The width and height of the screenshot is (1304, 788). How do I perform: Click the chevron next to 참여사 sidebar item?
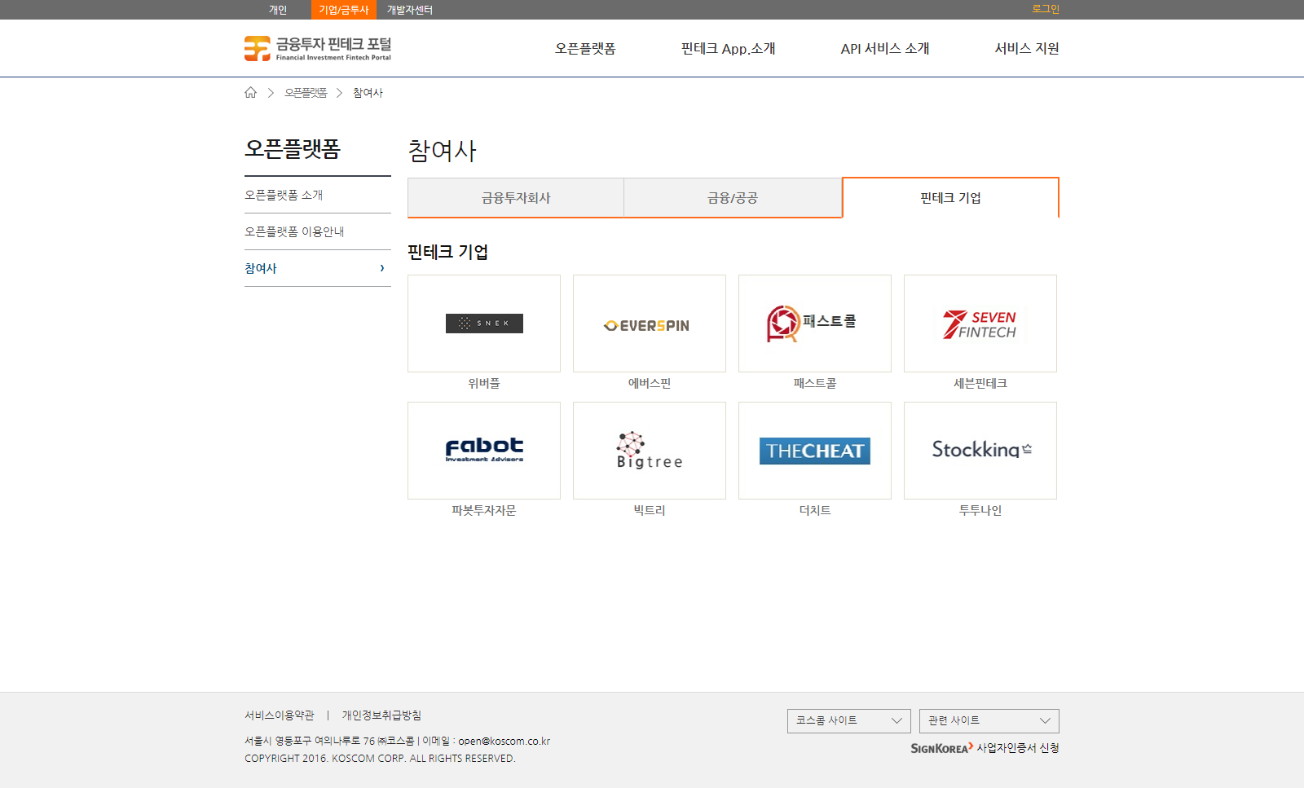pyautogui.click(x=382, y=268)
